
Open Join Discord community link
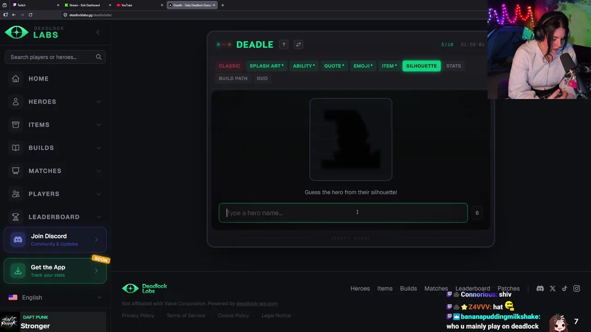55,240
